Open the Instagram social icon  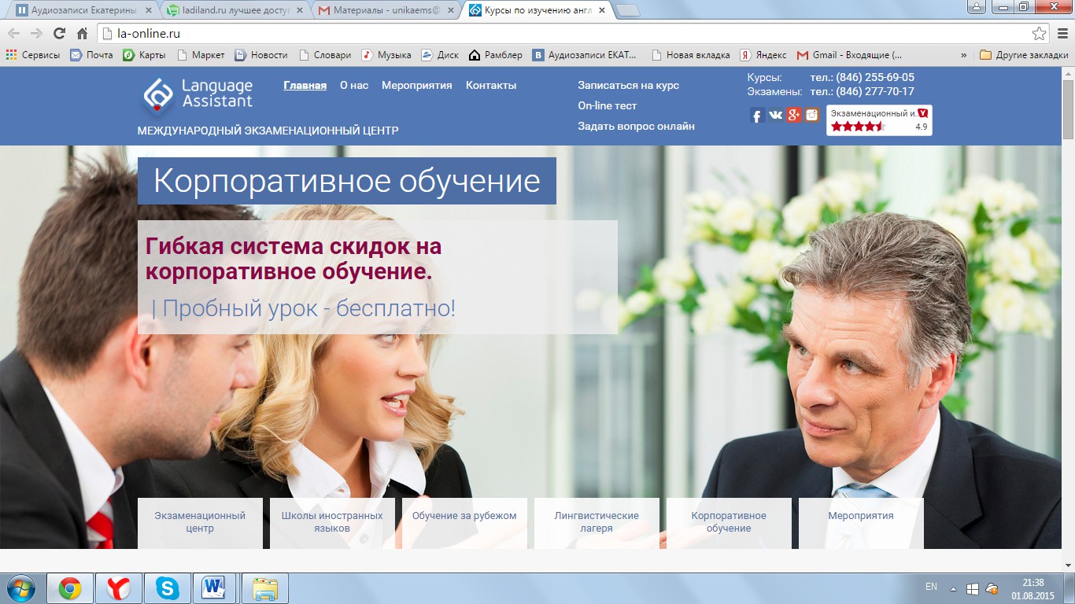(x=811, y=116)
